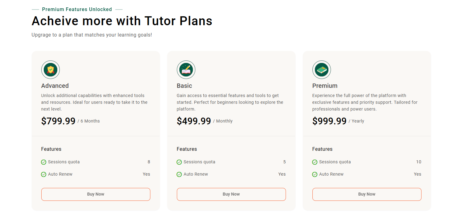Click the Basic plan notebook pencil icon
Screen dimensions: 460x222
pyautogui.click(x=186, y=70)
